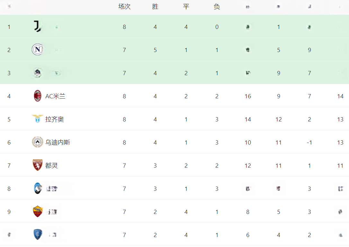Click the Atalanta logo in row 8
The height and width of the screenshot is (247, 349).
coord(37,188)
